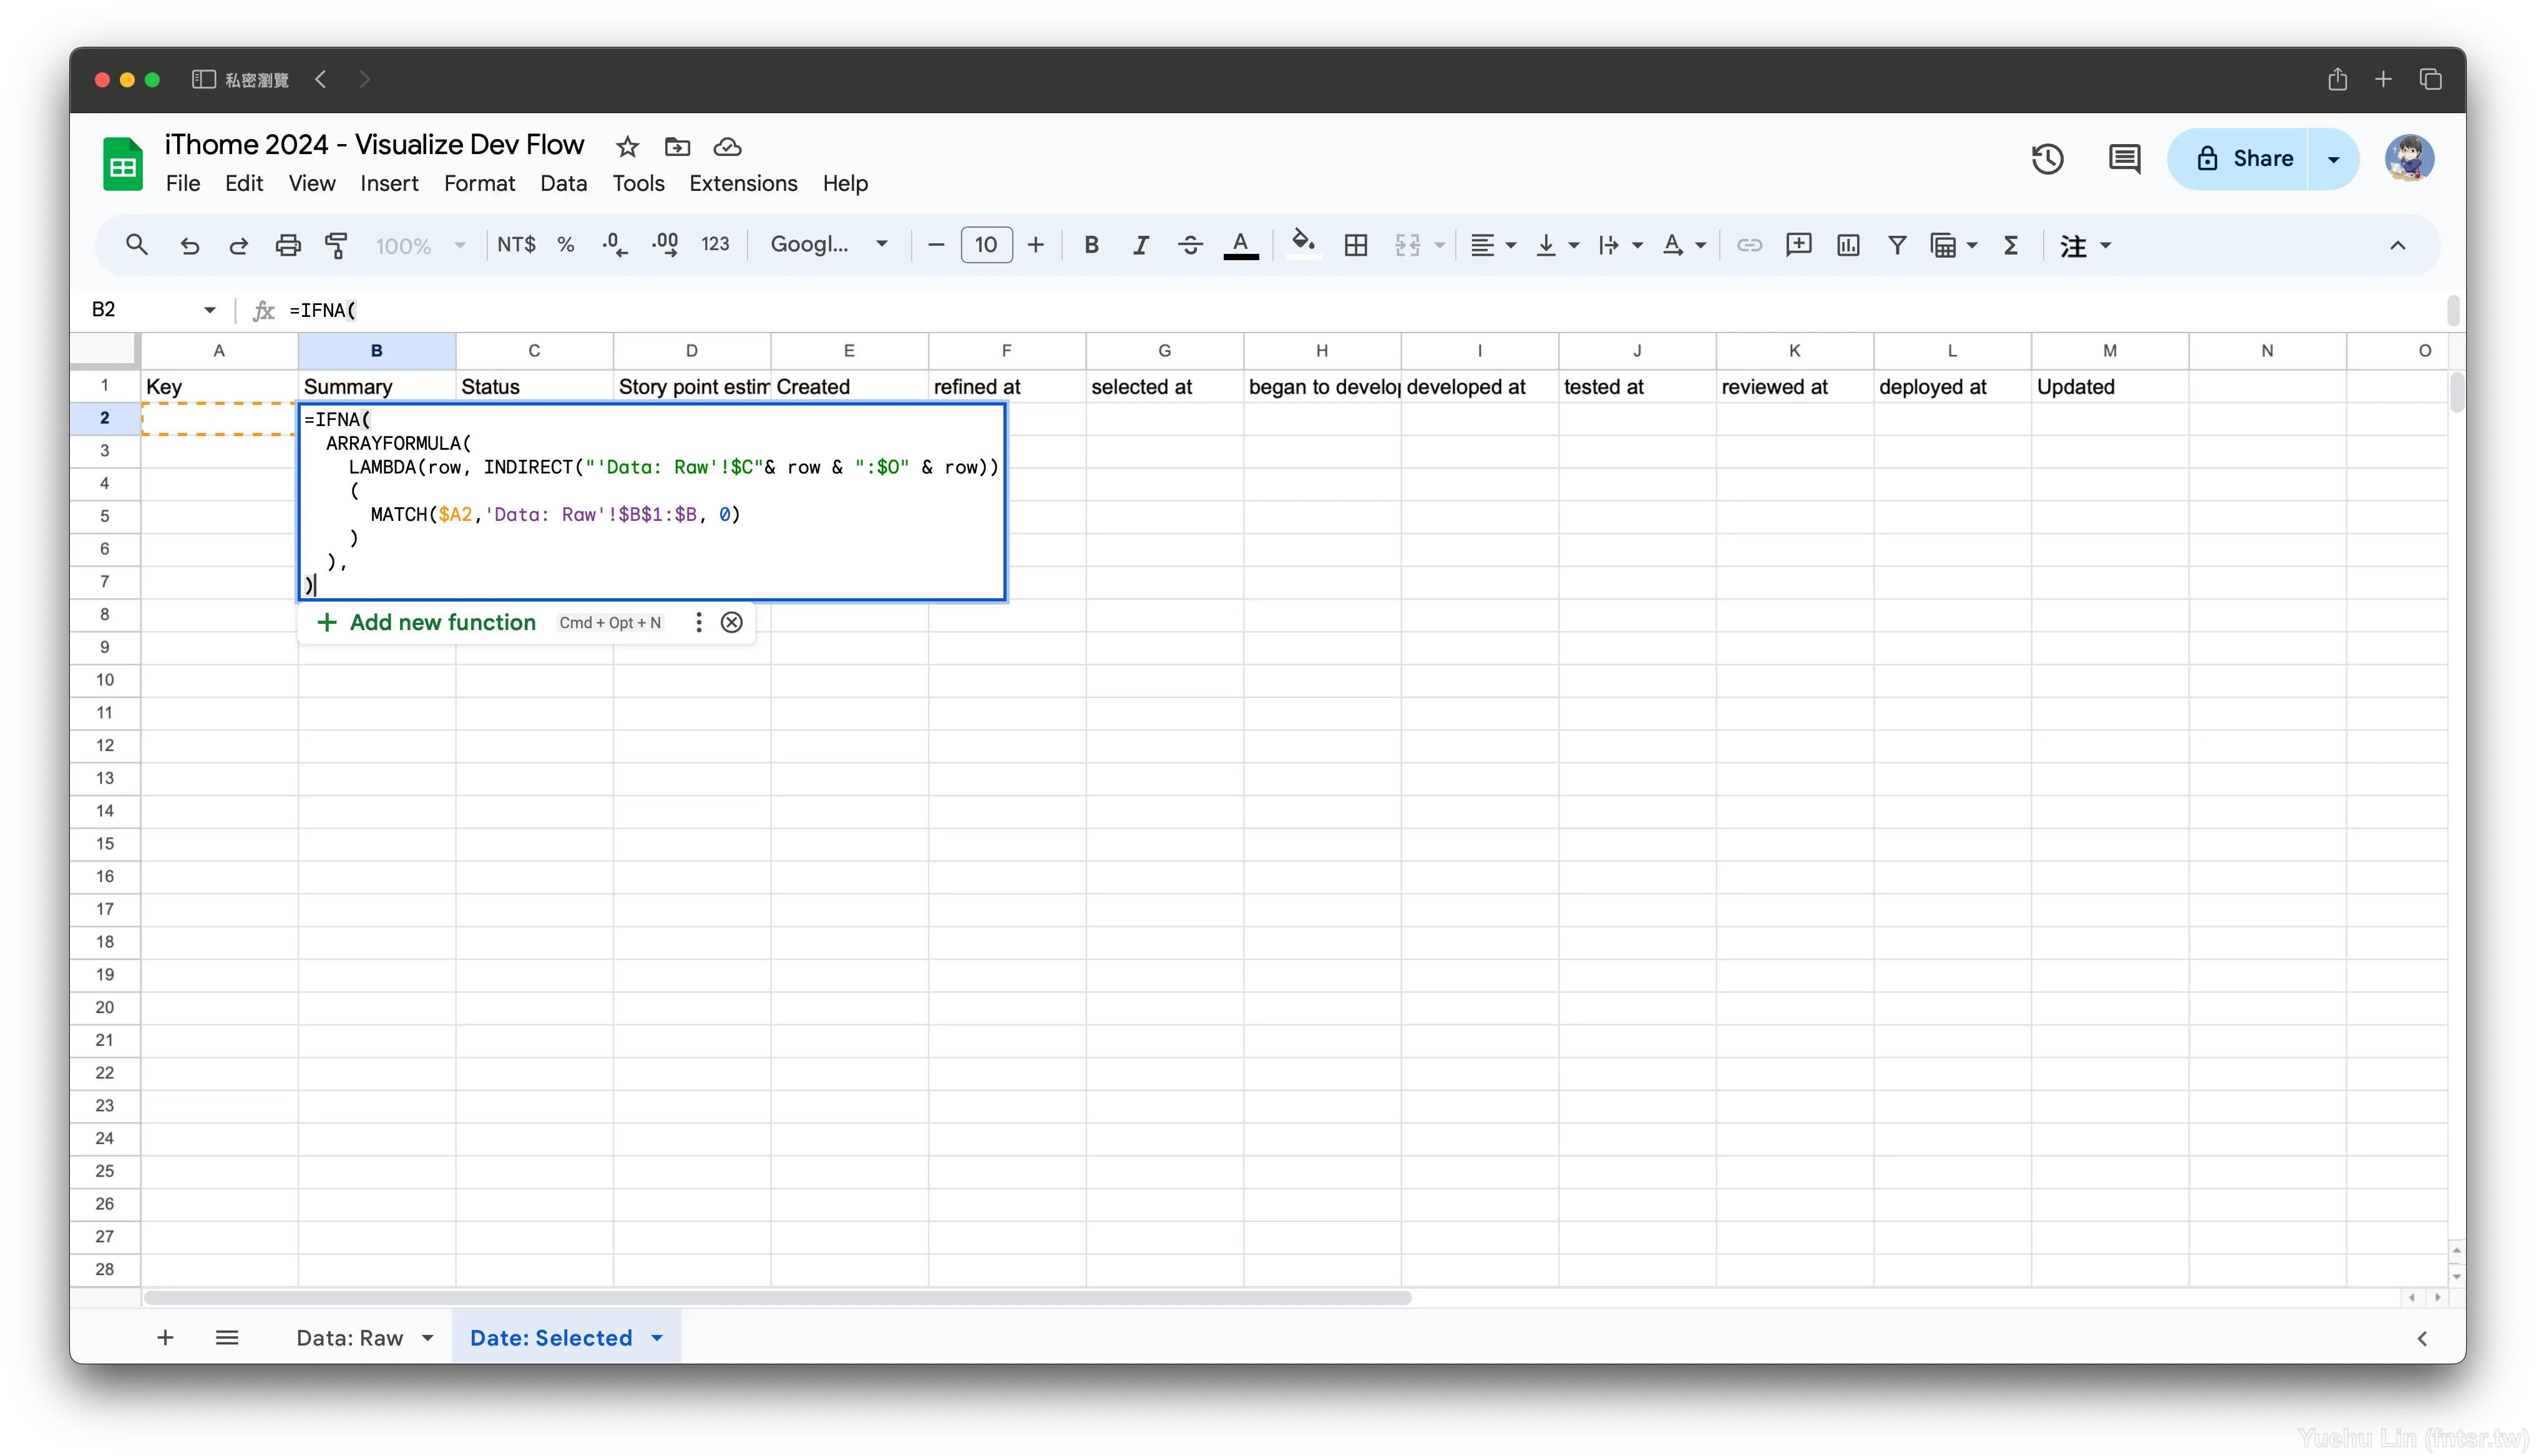Insert a chart
This screenshot has width=2536, height=1456.
pyautogui.click(x=1848, y=245)
